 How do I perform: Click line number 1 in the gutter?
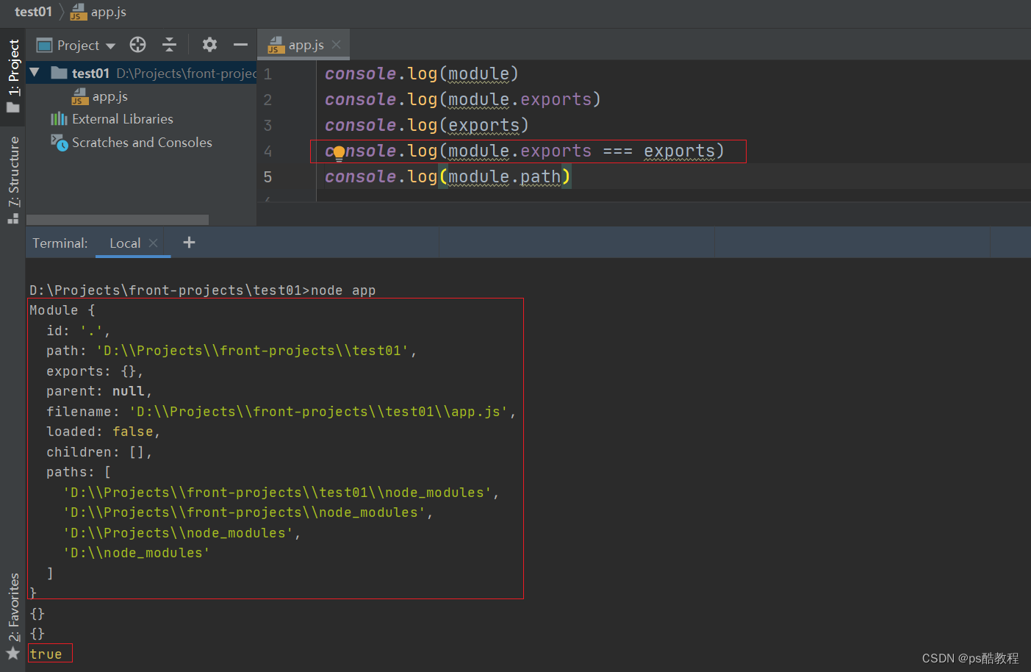[267, 74]
